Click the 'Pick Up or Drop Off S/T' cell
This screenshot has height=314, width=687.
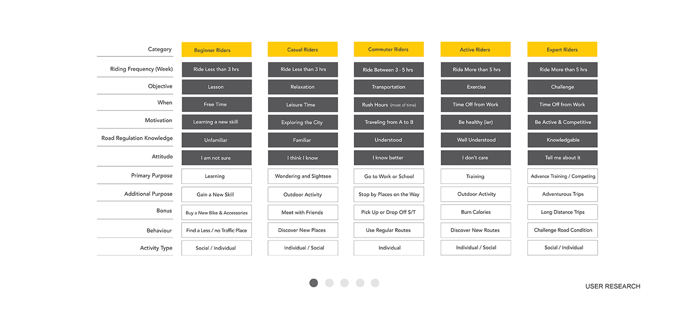point(389,212)
